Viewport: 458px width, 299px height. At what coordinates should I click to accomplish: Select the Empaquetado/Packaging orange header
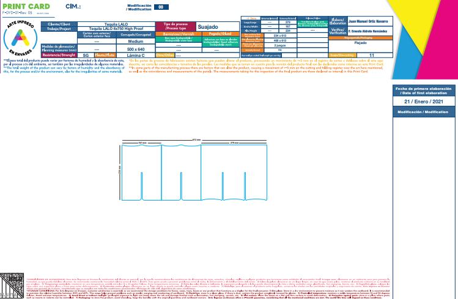pyautogui.click(x=360, y=38)
